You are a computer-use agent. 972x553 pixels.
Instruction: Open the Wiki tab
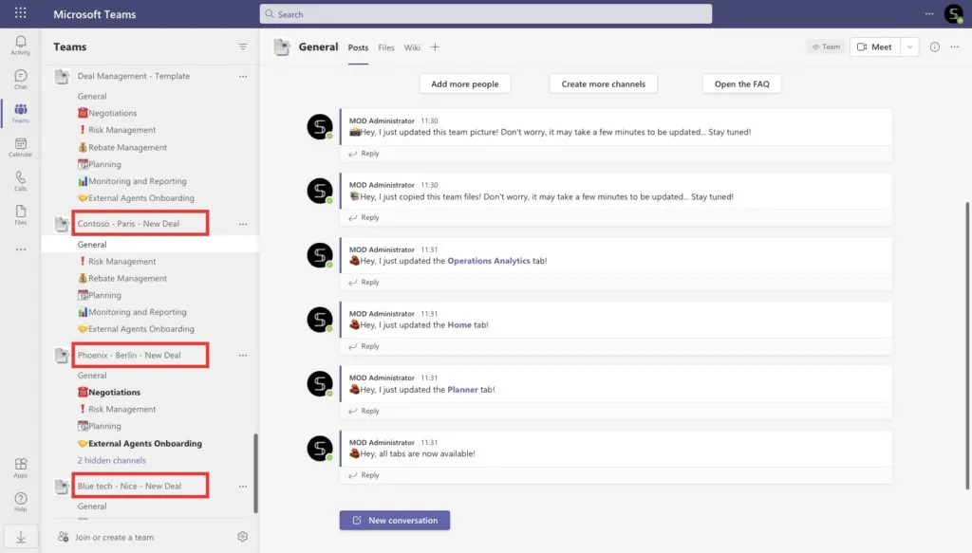click(412, 47)
